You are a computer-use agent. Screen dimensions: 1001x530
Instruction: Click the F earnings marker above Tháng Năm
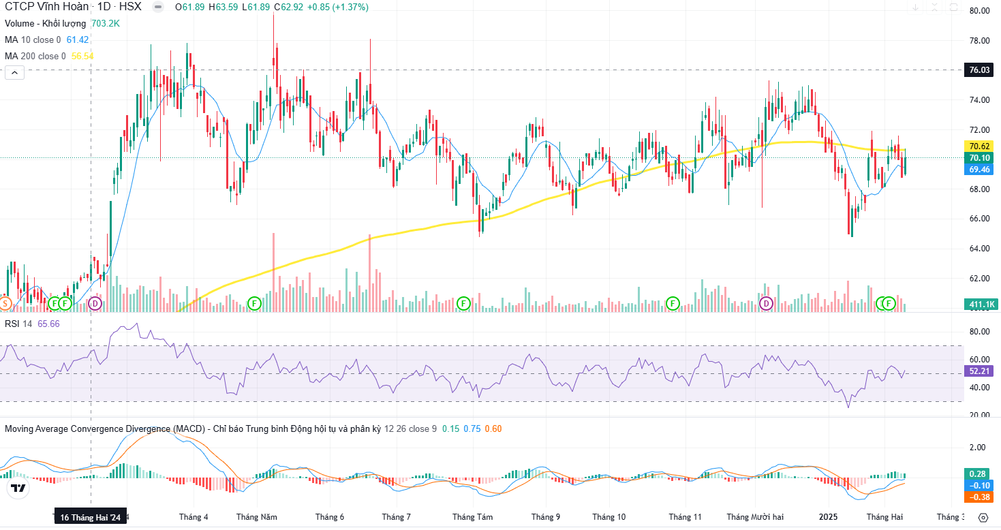point(254,303)
